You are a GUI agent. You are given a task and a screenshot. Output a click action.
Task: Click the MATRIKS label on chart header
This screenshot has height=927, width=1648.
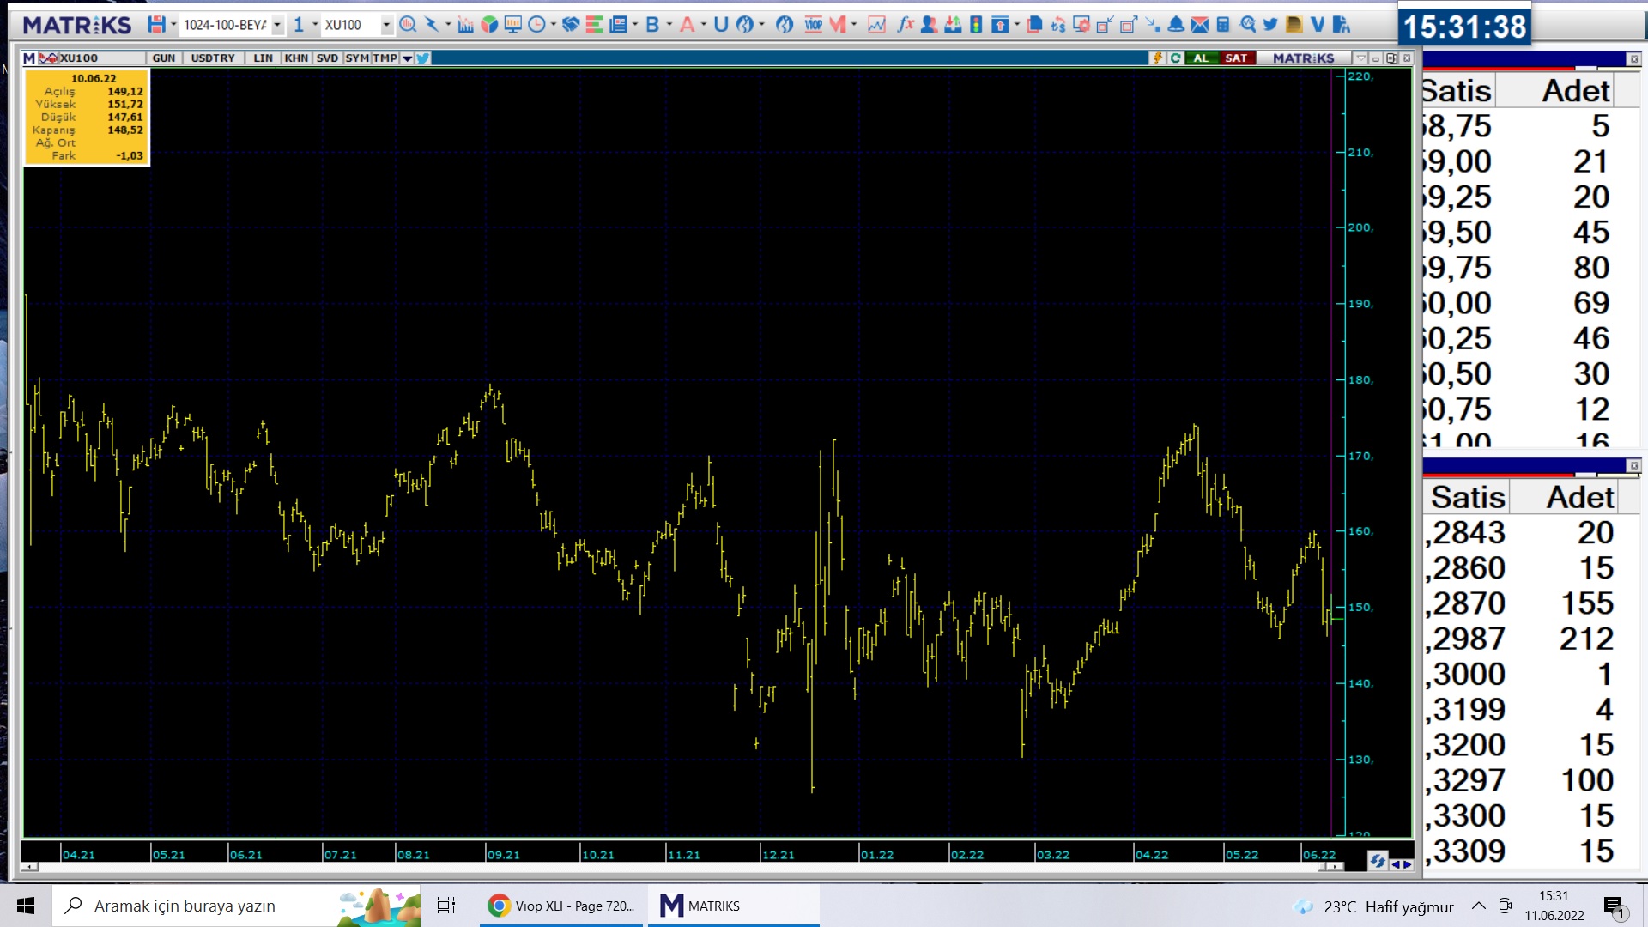click(x=1303, y=58)
